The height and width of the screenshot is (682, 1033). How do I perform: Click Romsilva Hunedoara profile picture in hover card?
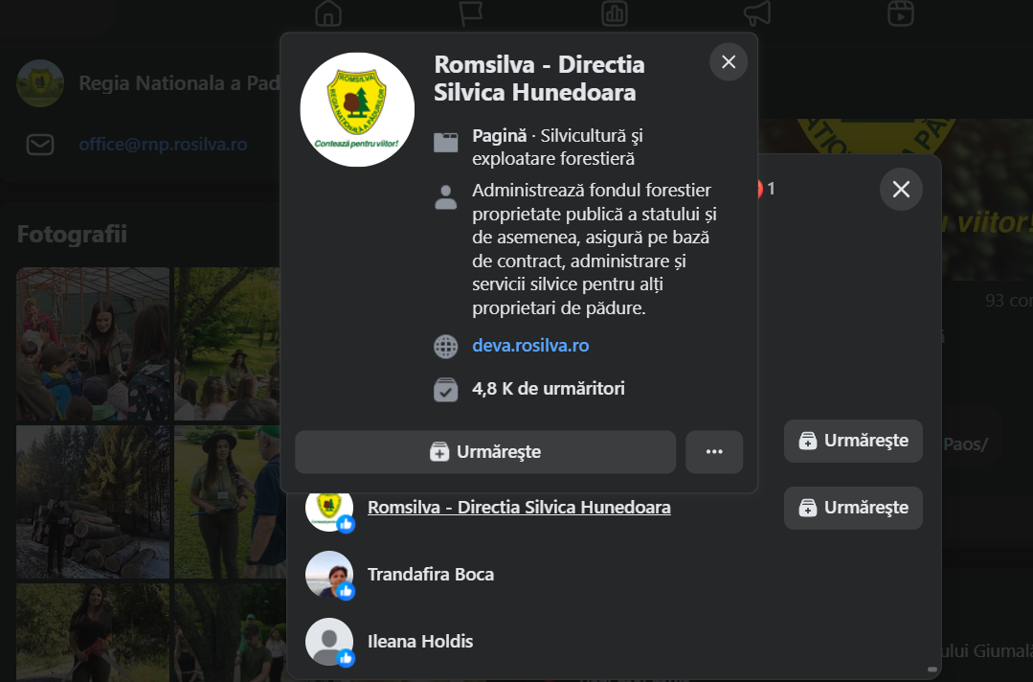click(357, 109)
